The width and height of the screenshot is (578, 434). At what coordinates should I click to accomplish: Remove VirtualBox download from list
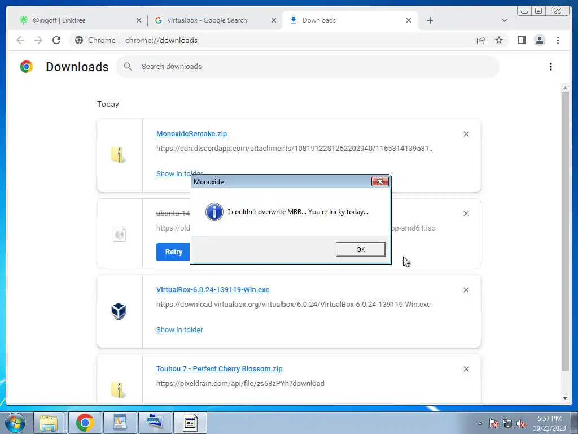click(466, 290)
